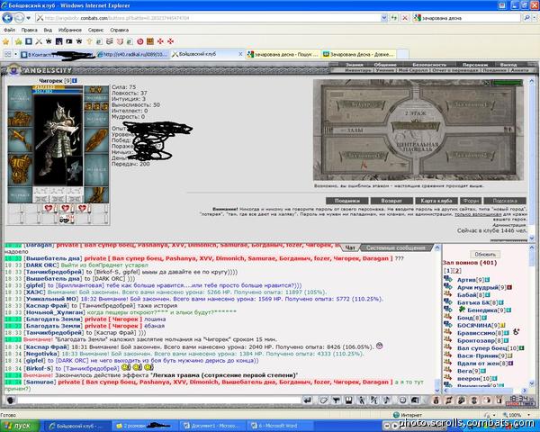Switch to Системные сообщения chat tab
This screenshot has height=432, width=540.
click(395, 247)
